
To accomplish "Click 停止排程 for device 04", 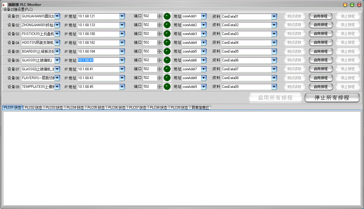I will 348,43.
